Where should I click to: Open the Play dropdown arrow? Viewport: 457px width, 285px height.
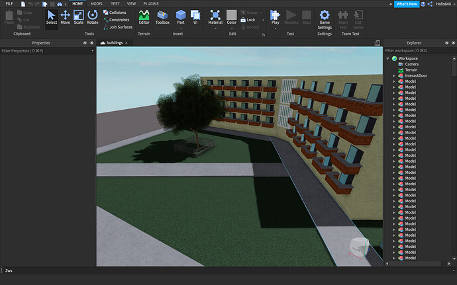(275, 28)
